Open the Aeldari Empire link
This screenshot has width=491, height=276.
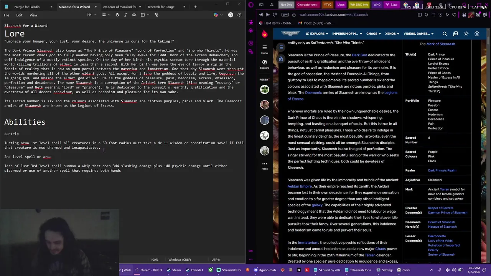point(300,186)
